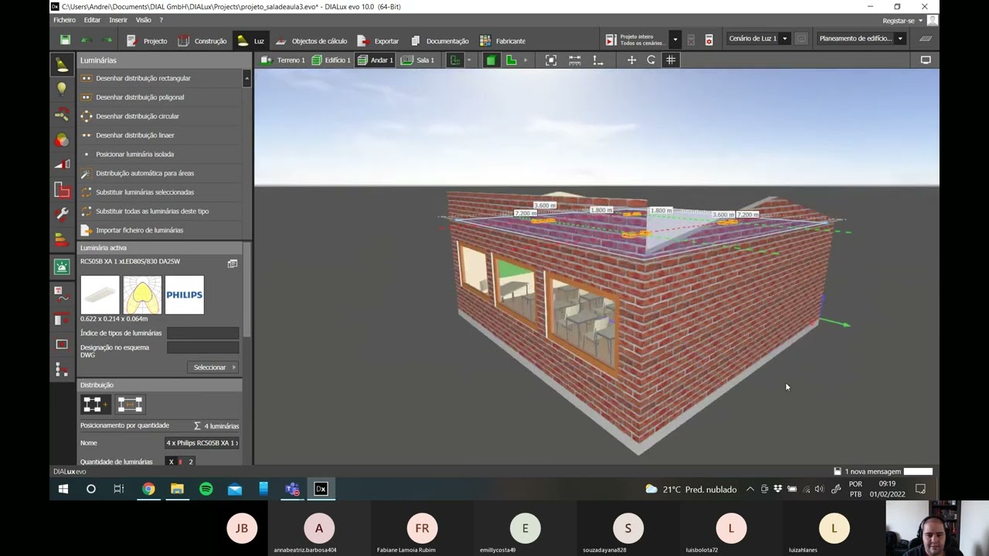Image resolution: width=989 pixels, height=556 pixels.
Task: Select the Luminárias tool in left sidebar
Action: [62, 65]
